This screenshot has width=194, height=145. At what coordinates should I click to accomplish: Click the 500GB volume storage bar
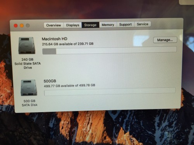(110, 92)
